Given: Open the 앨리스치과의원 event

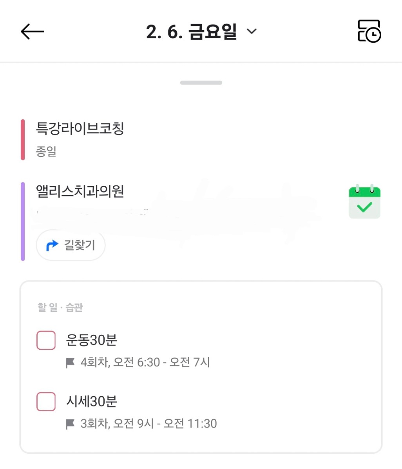Looking at the screenshot, I should coord(80,191).
